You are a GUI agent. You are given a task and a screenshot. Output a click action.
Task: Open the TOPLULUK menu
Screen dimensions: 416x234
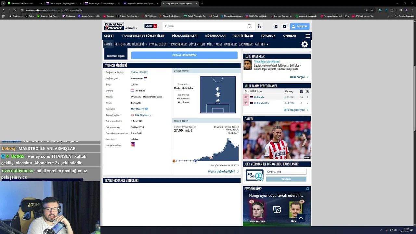click(268, 36)
